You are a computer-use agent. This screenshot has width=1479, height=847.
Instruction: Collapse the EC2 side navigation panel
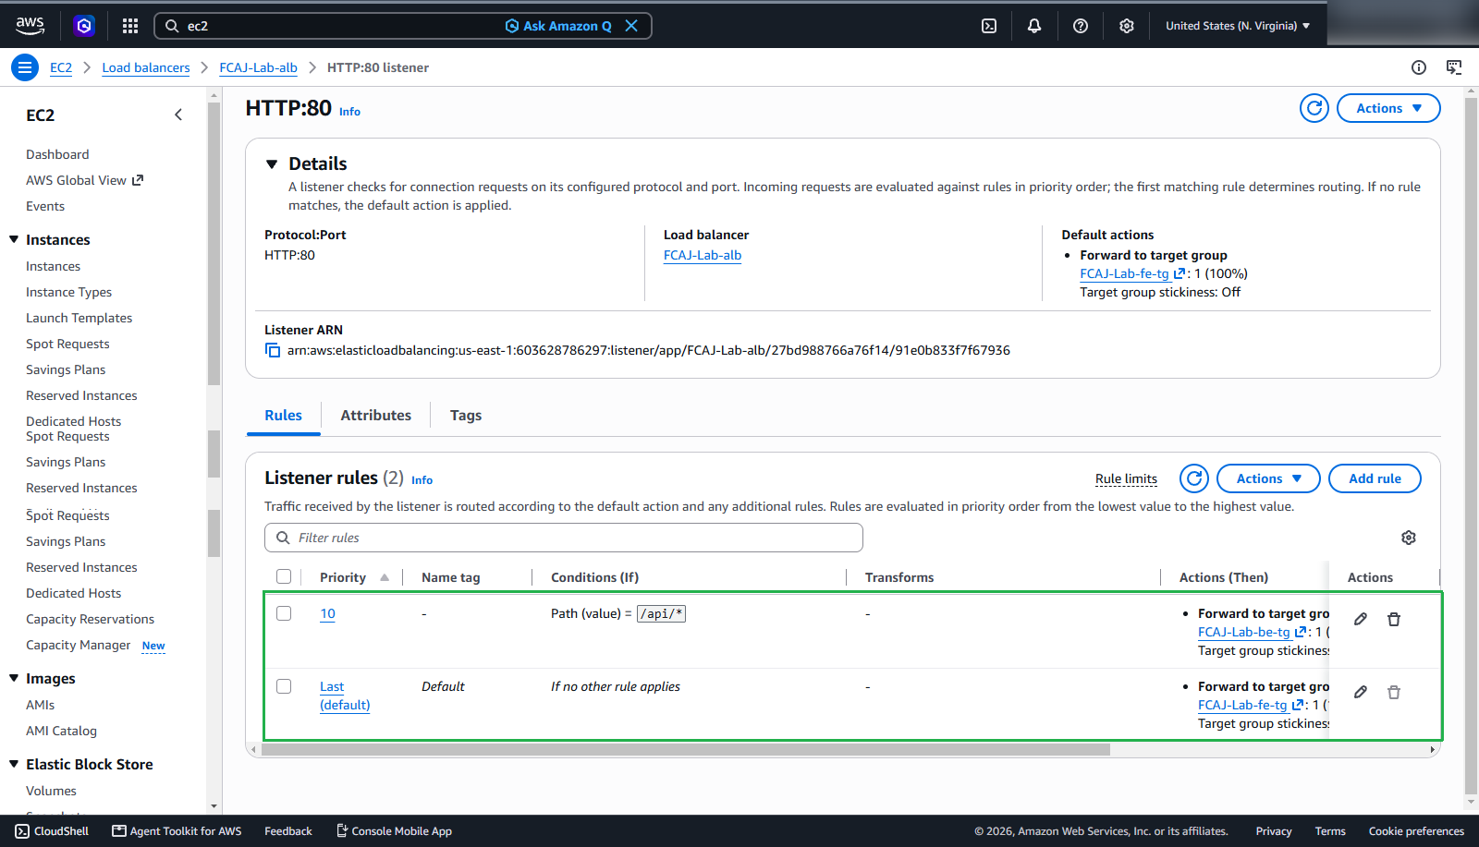[178, 115]
